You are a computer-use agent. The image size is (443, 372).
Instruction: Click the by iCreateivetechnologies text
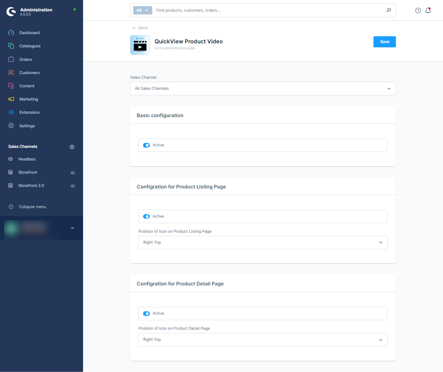(x=175, y=48)
